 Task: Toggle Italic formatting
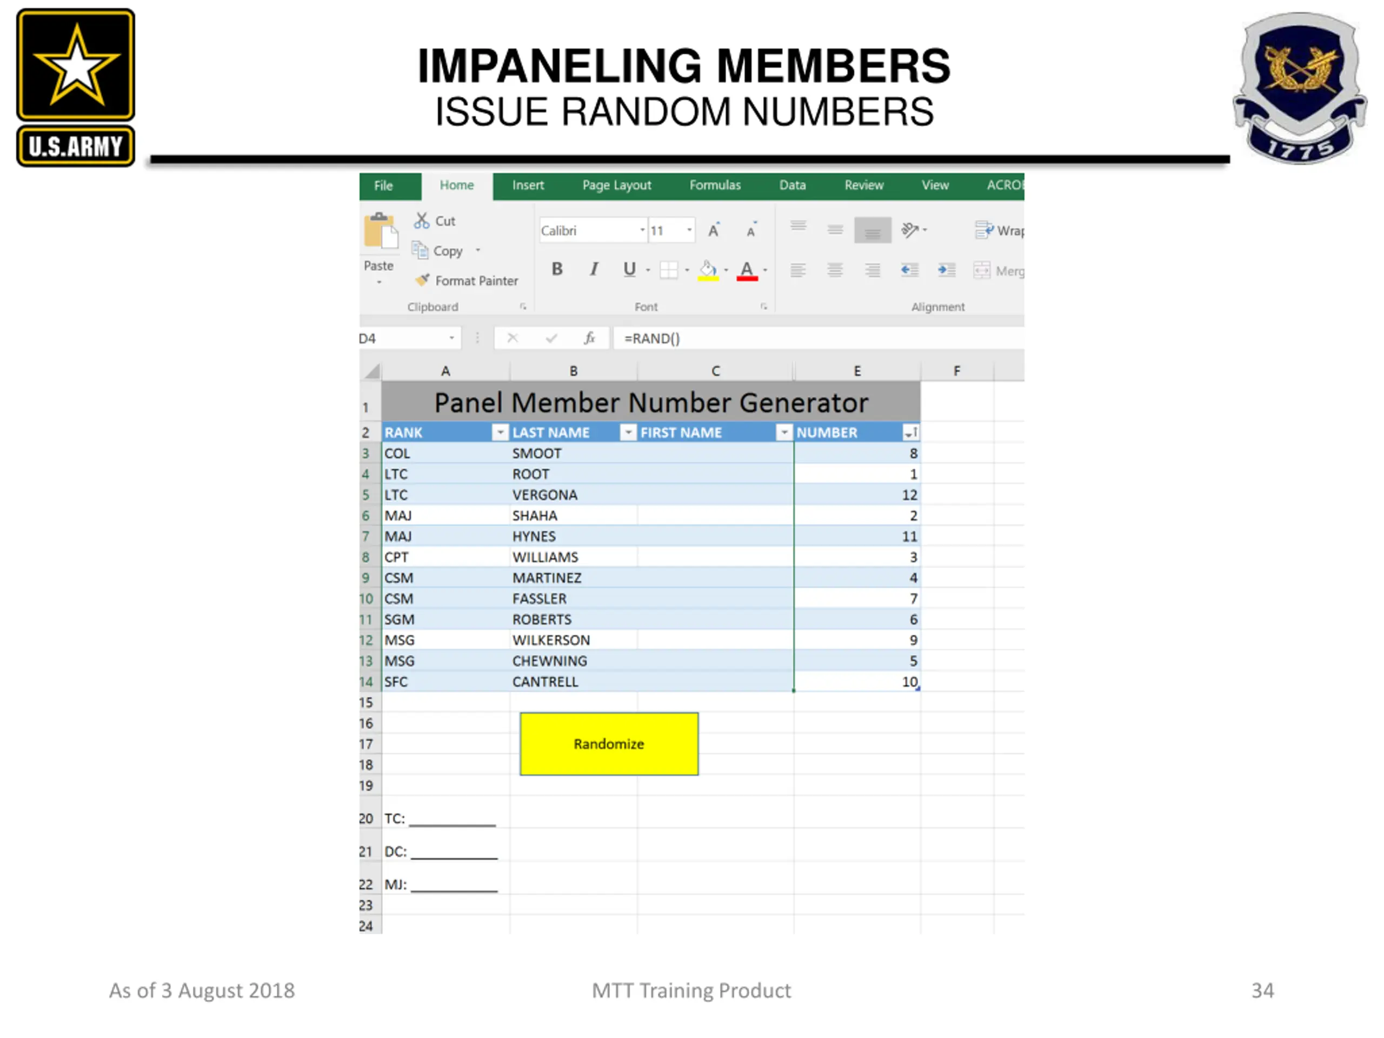[x=594, y=269]
